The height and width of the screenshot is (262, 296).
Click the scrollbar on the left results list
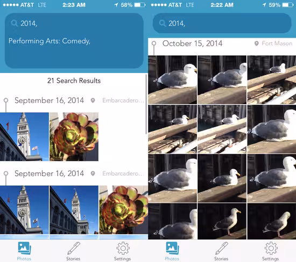coord(146,104)
